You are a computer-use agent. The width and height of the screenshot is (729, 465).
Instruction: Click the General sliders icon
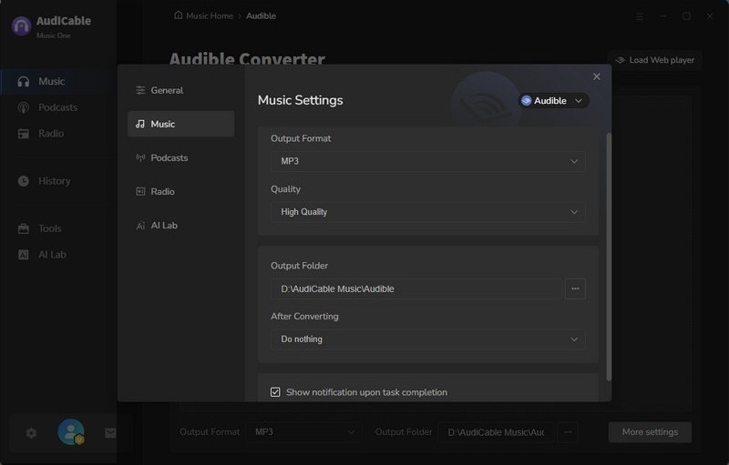140,90
